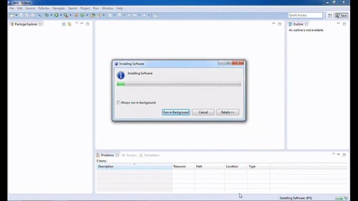Open the Edit menu
358x201 pixels.
[20, 8]
